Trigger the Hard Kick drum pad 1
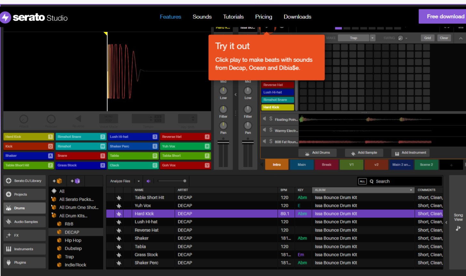The width and height of the screenshot is (466, 276). click(29, 137)
